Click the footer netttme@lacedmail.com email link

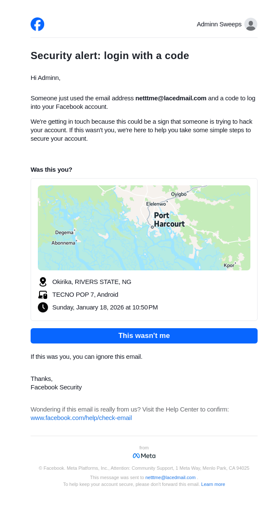pyautogui.click(x=170, y=477)
